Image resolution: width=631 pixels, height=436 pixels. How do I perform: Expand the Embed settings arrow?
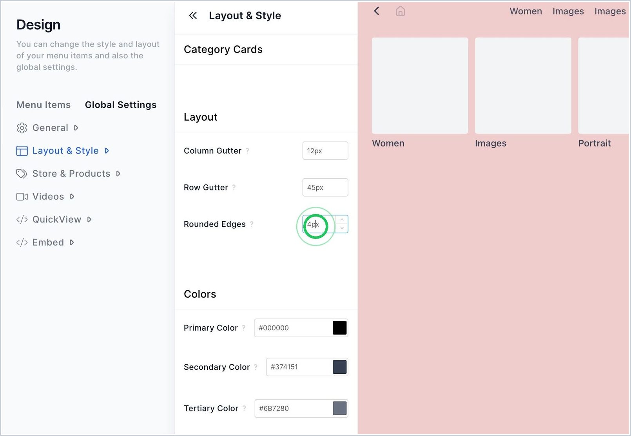[72, 242]
